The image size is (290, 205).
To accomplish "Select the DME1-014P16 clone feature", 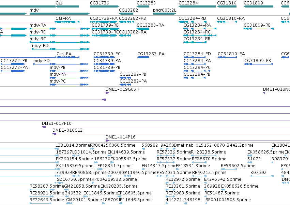I will pyautogui.click(x=198, y=141).
